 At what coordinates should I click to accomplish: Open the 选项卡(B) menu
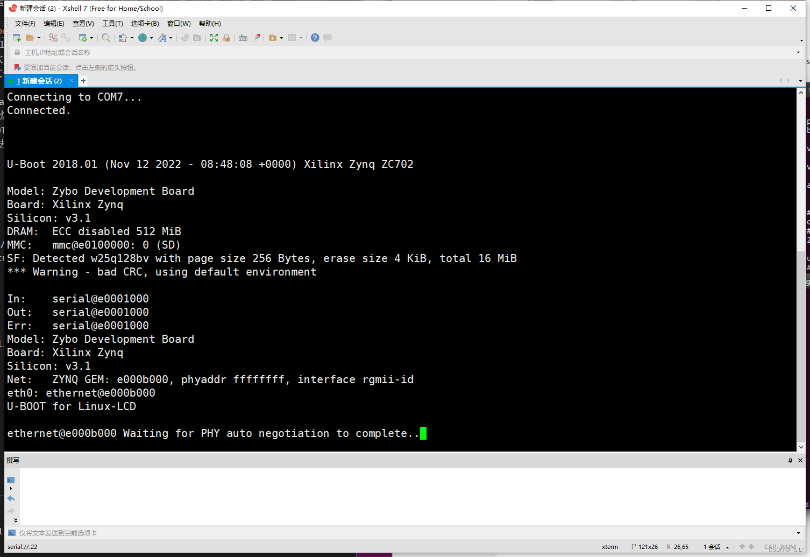pyautogui.click(x=145, y=24)
